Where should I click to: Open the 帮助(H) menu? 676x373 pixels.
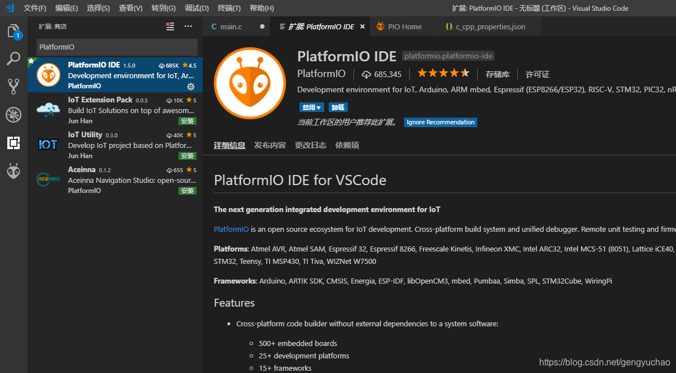coord(262,8)
